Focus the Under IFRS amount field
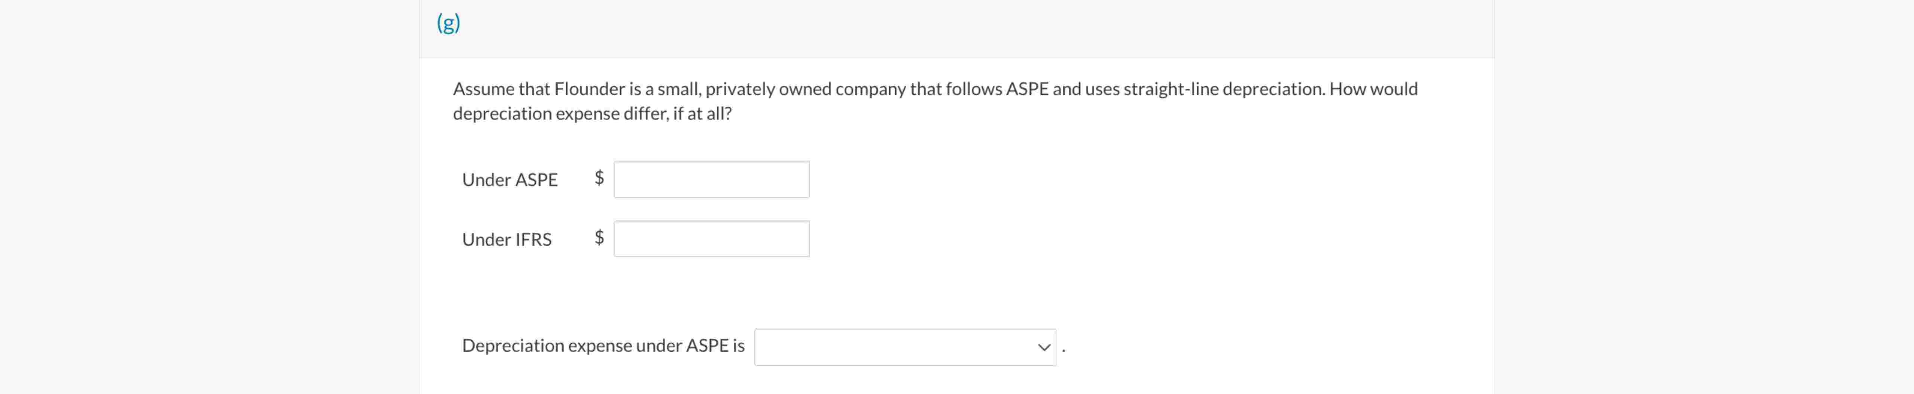1914x394 pixels. point(711,239)
